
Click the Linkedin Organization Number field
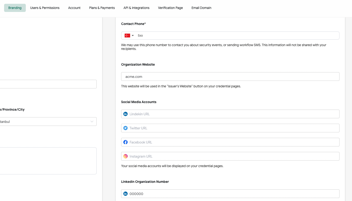230,194
